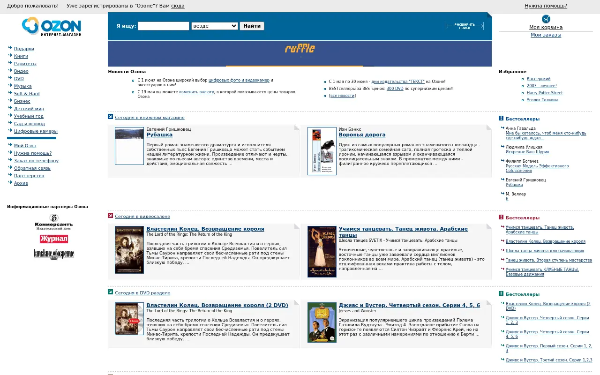Click the red arrow icon beside "Сегодня в видеосалоне"

coord(111,216)
